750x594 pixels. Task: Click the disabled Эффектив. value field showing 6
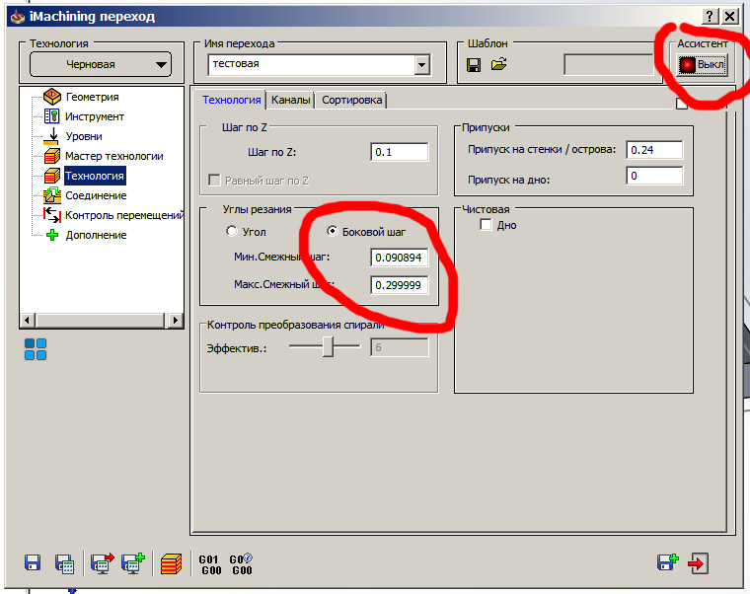[x=400, y=347]
